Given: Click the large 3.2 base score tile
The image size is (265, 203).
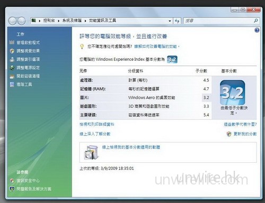Looking at the screenshot, I should 232,93.
